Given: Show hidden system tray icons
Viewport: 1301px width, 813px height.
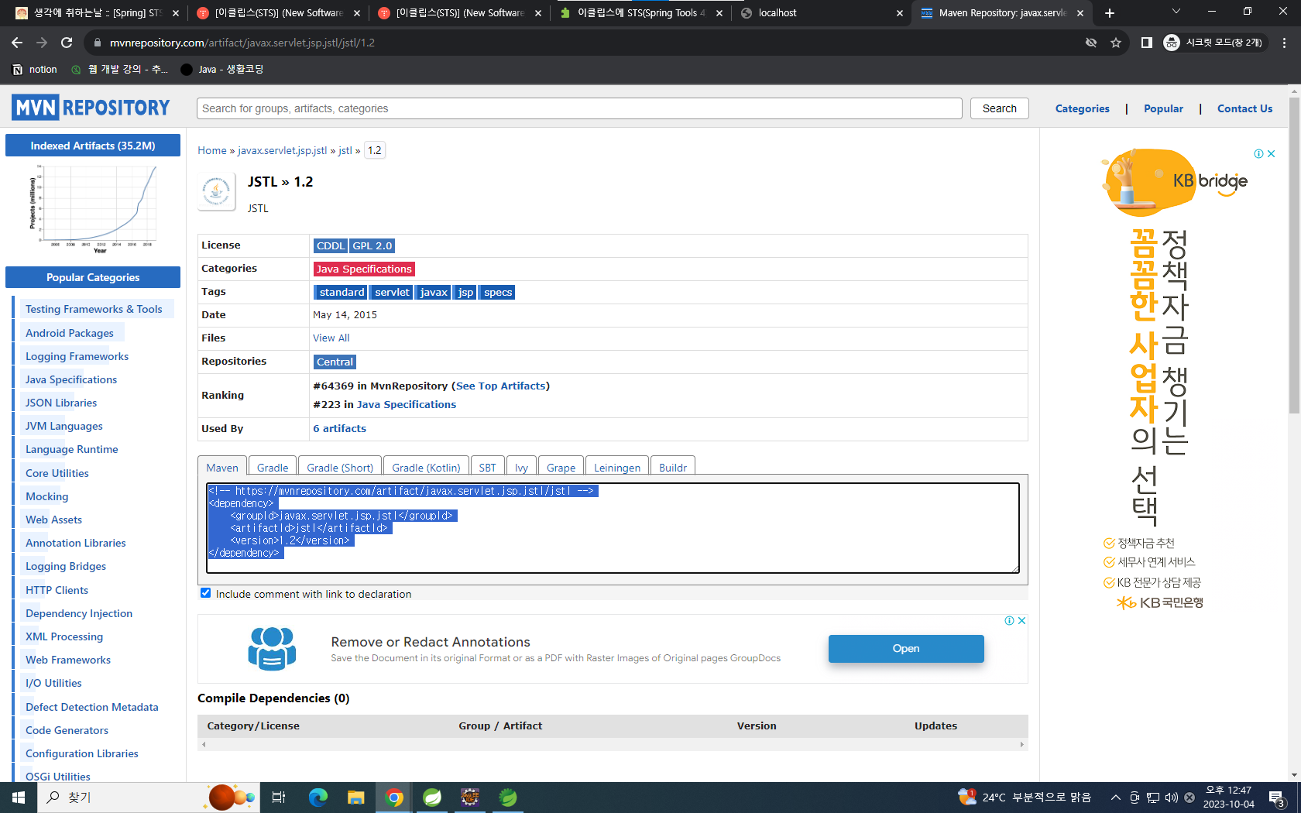Looking at the screenshot, I should pos(1116,798).
